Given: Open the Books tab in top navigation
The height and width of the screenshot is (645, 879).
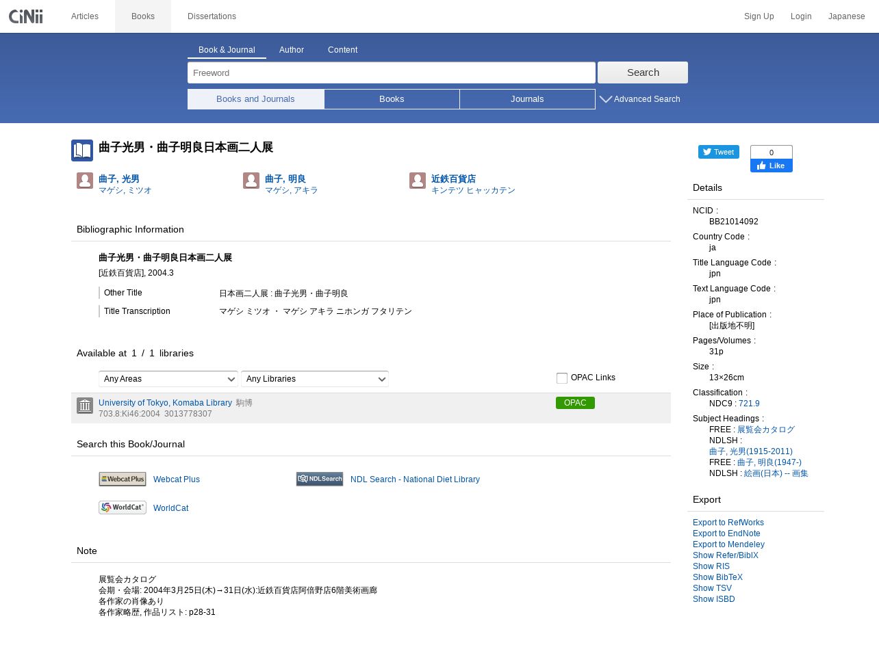Looking at the screenshot, I should (143, 16).
